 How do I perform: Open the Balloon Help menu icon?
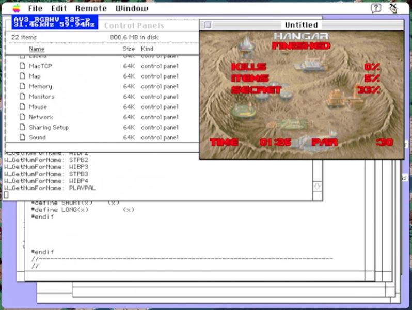pyautogui.click(x=376, y=8)
